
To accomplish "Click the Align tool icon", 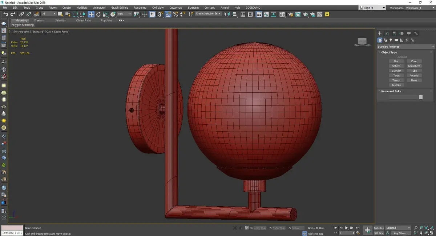I will coord(234,14).
